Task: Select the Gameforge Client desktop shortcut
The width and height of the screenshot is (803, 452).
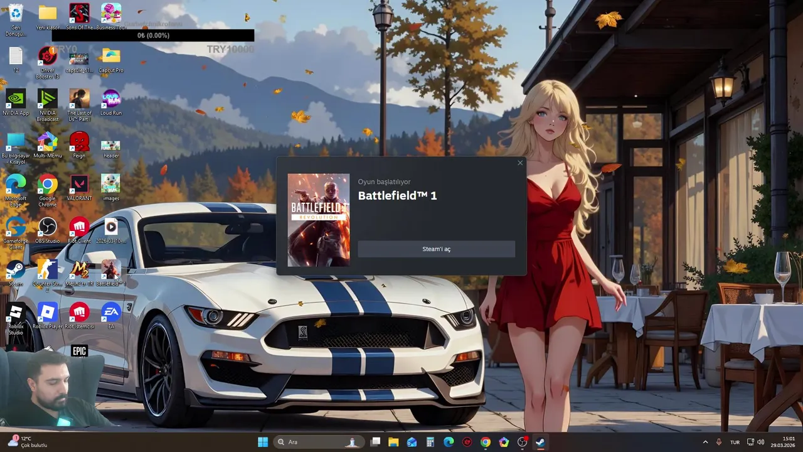Action: (16, 234)
